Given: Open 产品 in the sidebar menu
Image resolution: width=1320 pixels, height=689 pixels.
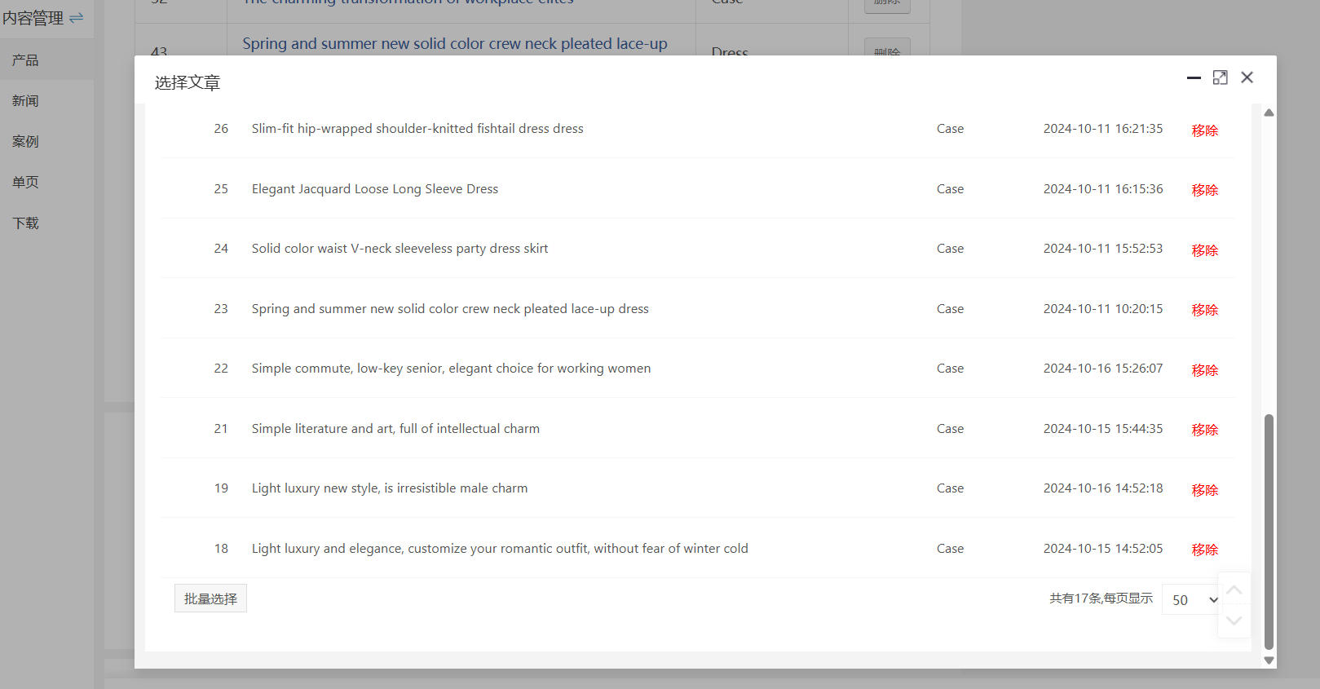Looking at the screenshot, I should click(x=46, y=60).
